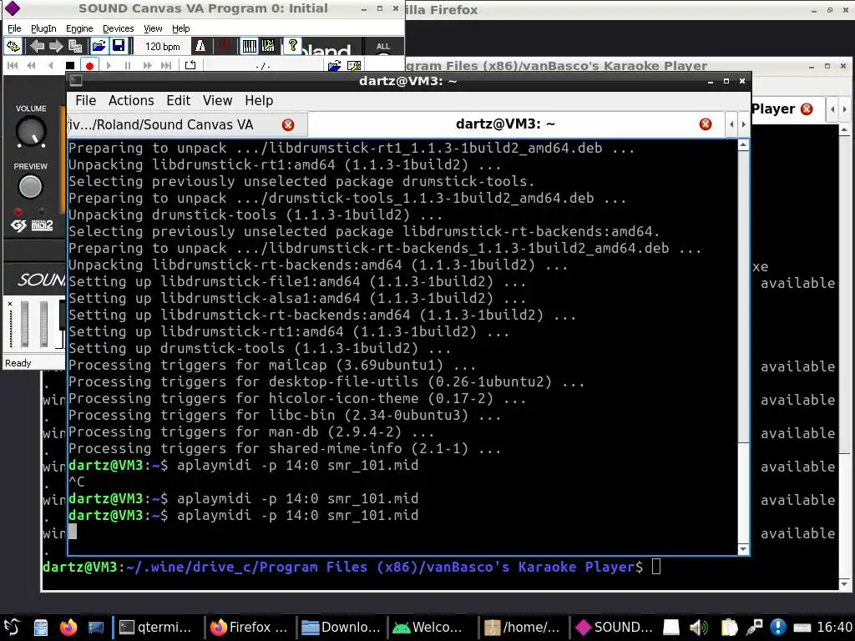Click the GS MIDI2 logo badge
The height and width of the screenshot is (641, 855).
click(x=33, y=225)
